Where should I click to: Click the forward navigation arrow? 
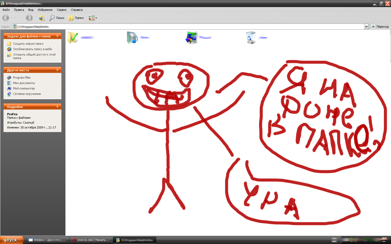click(x=29, y=18)
